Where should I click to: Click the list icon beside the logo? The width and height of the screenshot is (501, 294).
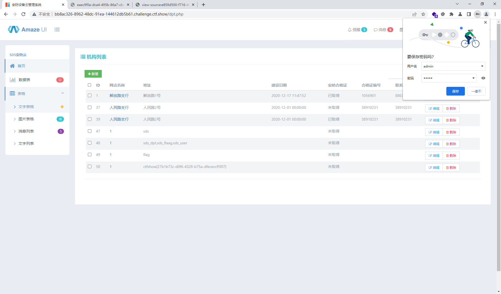click(57, 29)
